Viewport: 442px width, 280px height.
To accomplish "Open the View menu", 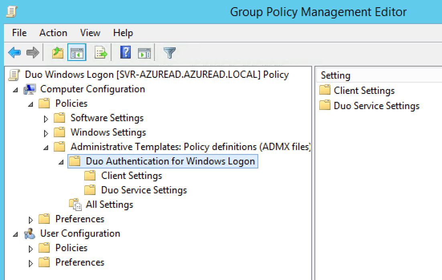I will pyautogui.click(x=90, y=33).
